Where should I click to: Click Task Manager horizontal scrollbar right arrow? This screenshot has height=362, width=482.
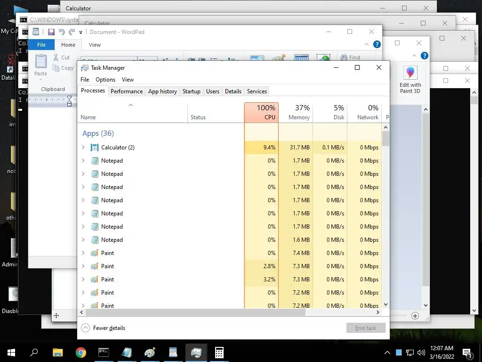coord(378,312)
